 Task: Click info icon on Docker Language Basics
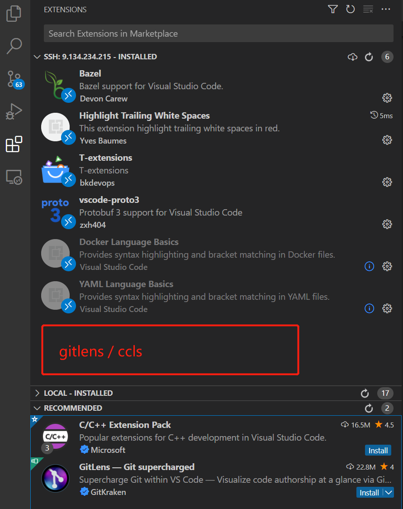[369, 266]
